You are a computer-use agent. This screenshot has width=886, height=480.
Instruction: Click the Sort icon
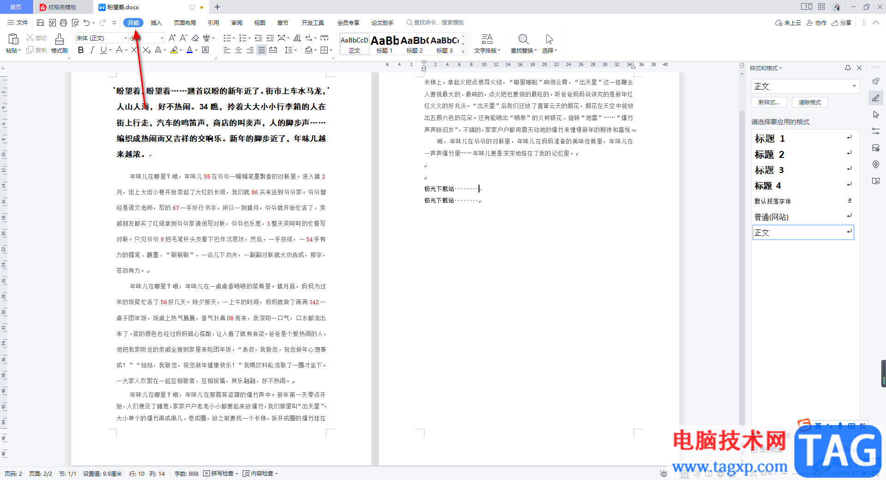(297, 38)
